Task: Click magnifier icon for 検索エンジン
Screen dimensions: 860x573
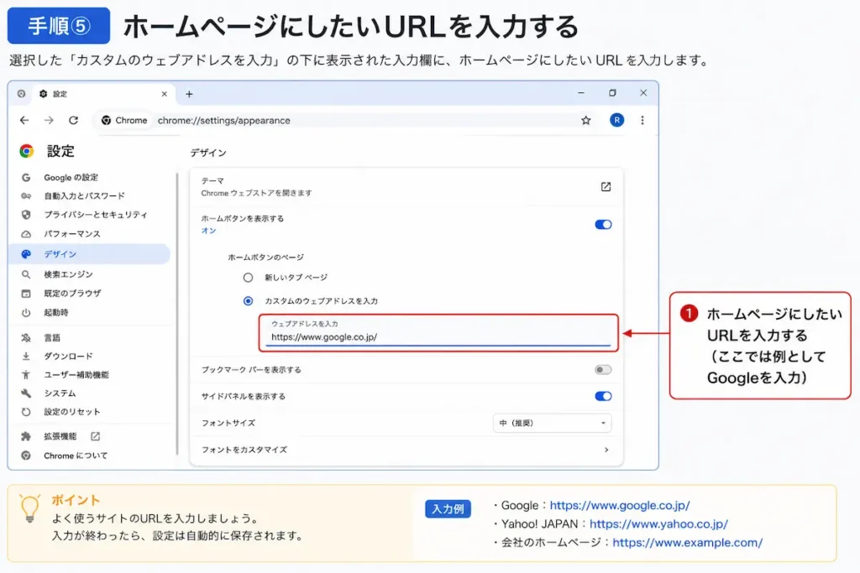Action: (x=26, y=274)
